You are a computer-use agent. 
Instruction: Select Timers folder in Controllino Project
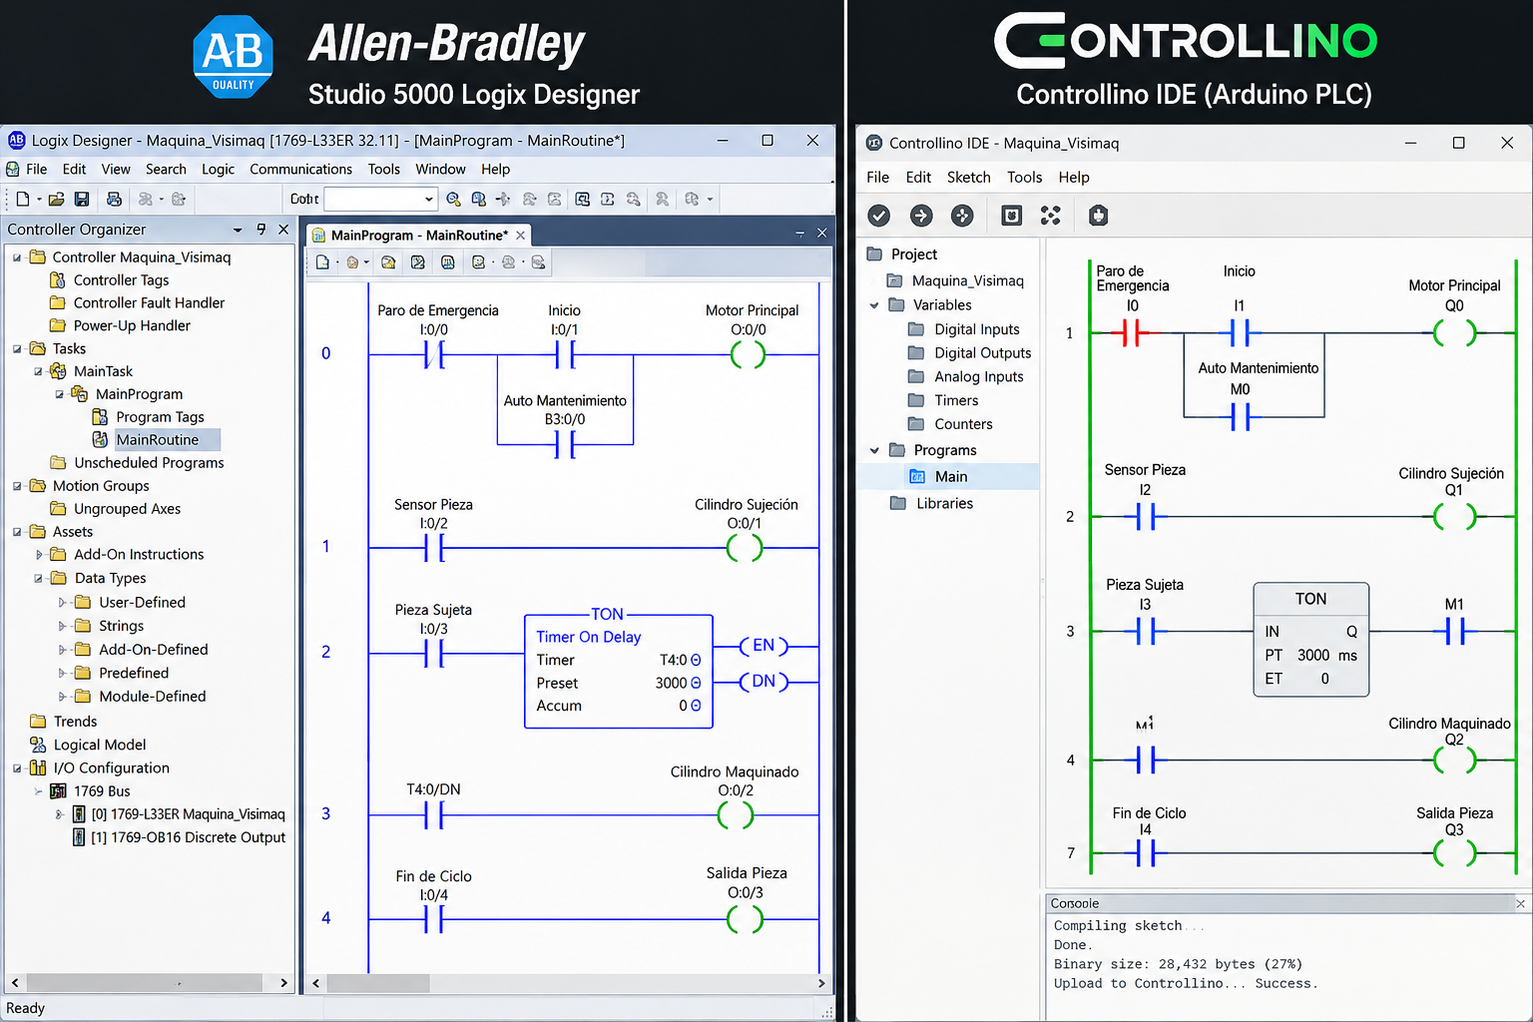pyautogui.click(x=956, y=400)
